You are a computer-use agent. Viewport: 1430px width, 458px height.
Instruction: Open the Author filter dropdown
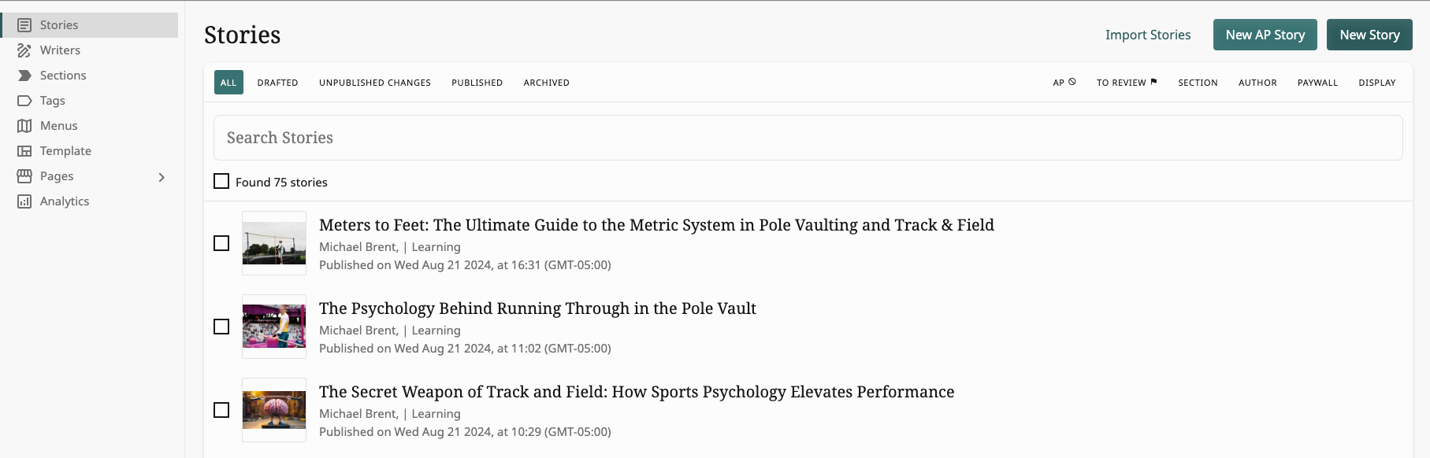click(x=1257, y=83)
